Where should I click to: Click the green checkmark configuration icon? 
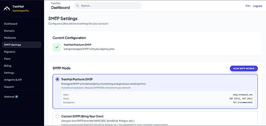click(57, 47)
